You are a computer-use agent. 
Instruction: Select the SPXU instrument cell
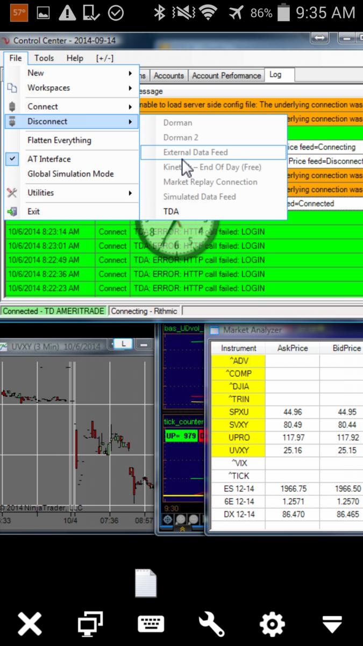tap(239, 412)
